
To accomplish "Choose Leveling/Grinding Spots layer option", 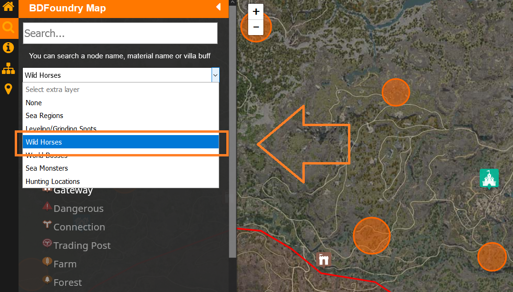I will (x=120, y=128).
